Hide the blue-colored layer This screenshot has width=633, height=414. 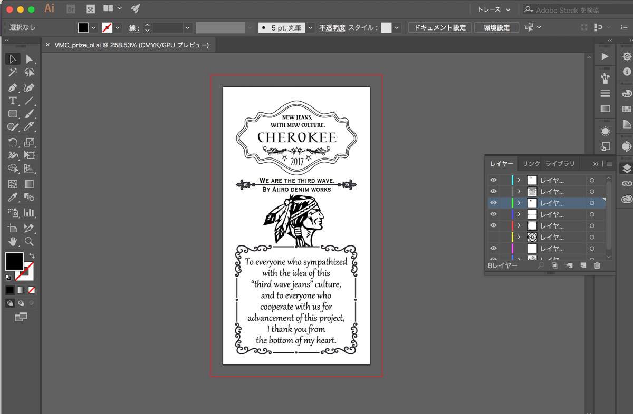click(494, 214)
